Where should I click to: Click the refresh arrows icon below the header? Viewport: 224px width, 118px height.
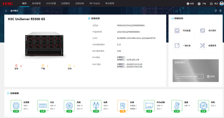216,11
